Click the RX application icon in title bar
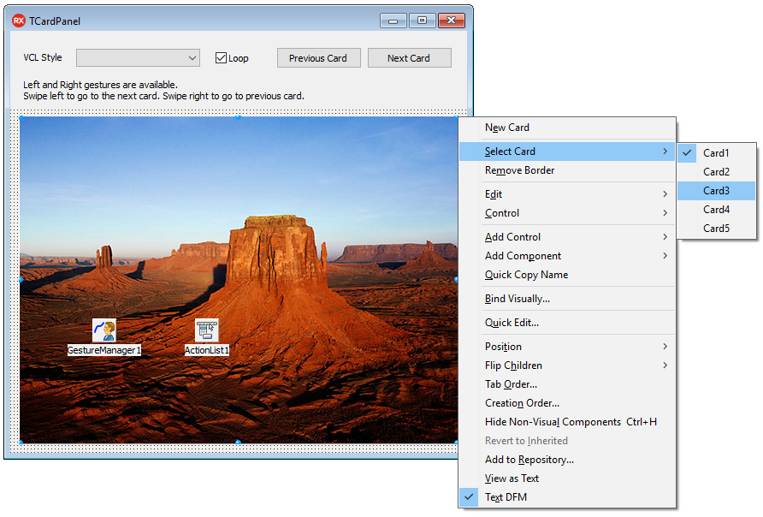This screenshot has width=763, height=517. pos(18,21)
